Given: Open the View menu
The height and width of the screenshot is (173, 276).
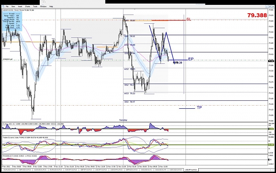Looking at the screenshot, I should [x=13, y=7].
